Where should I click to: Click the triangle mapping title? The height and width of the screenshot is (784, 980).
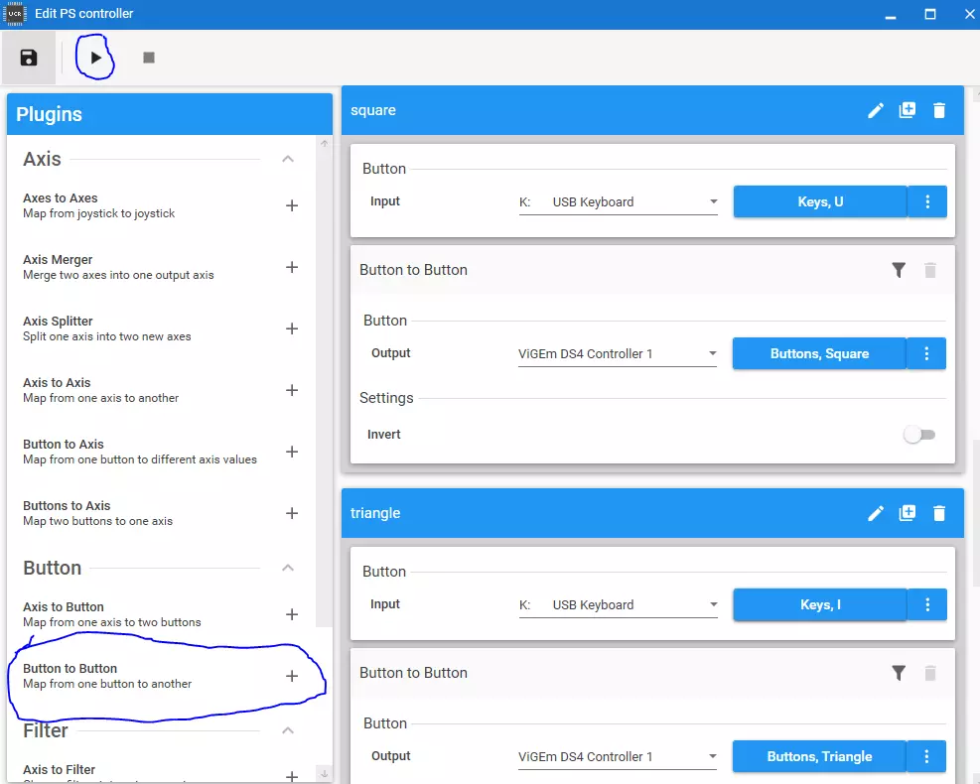pos(375,513)
